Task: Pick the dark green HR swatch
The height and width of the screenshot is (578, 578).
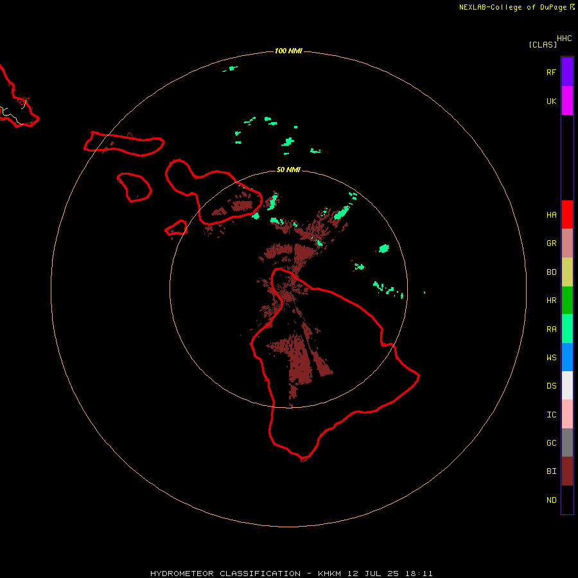Action: 567,301
